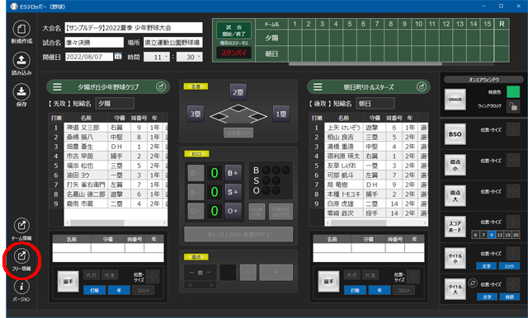Click the 大会名 text field

(134, 28)
